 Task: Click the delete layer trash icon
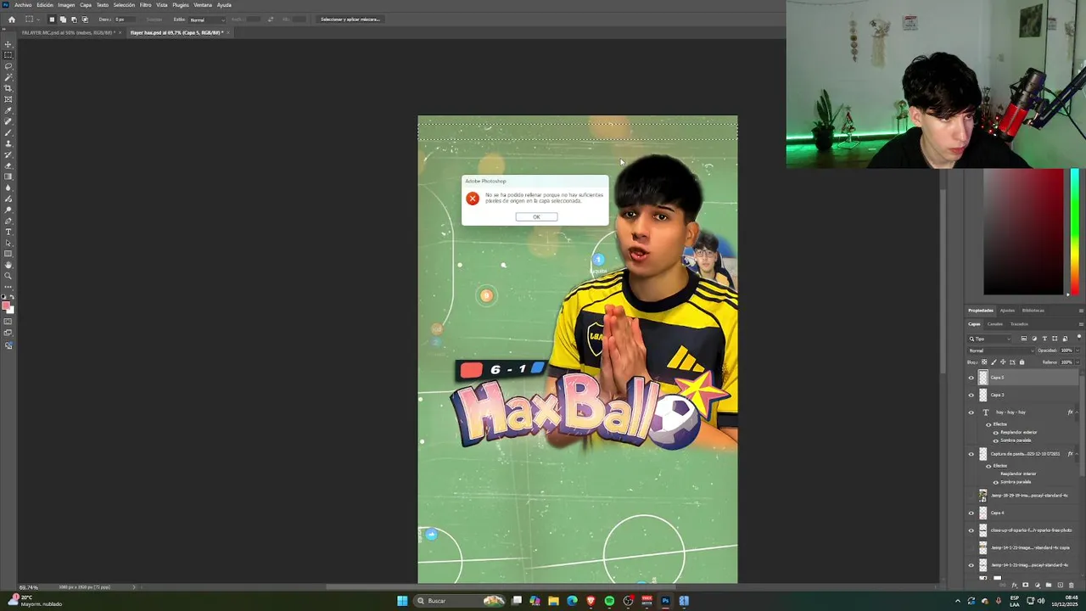click(x=1071, y=586)
